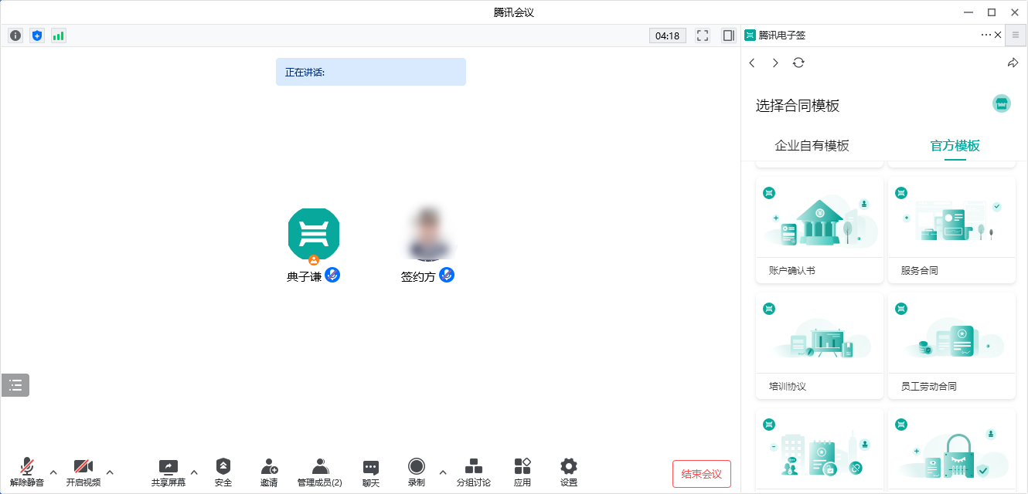Screen dimensions: 1028x494
Task: Click the 04:18 meeting timer
Action: (668, 36)
